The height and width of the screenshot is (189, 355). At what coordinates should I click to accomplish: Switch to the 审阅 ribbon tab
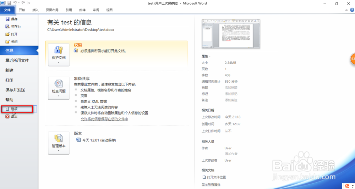click(x=96, y=10)
